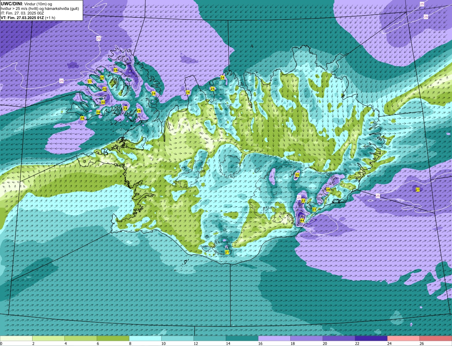Click the colour bar tick label "8"

[130, 344]
